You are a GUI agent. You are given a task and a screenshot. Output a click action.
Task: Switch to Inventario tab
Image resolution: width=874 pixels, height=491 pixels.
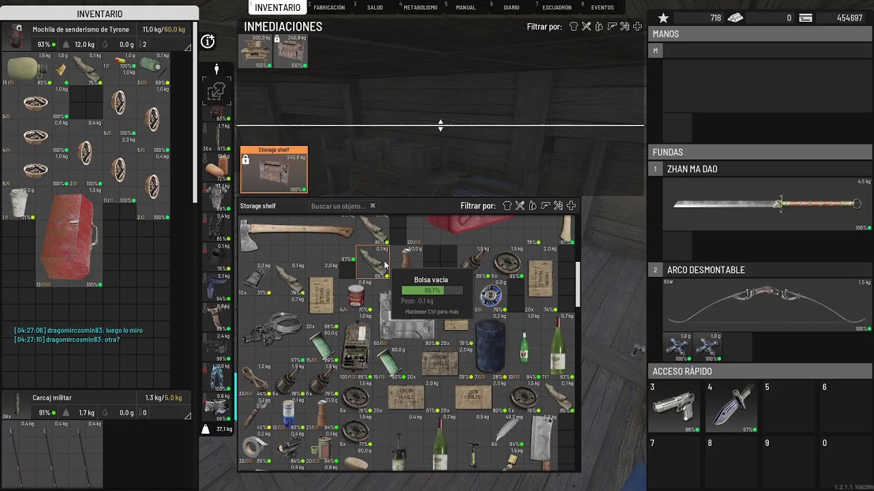tap(277, 8)
